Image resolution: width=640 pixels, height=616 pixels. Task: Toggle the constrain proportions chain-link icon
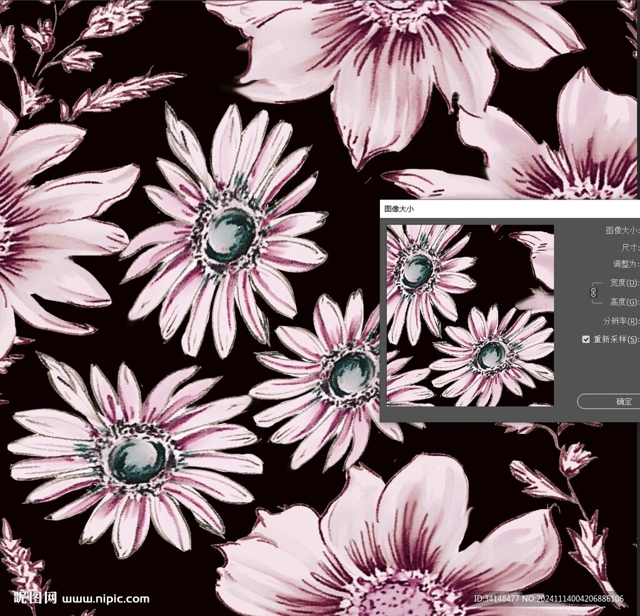(x=594, y=293)
